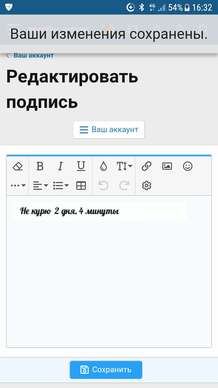Select the Не курю 2 дня signature text

tap(70, 211)
